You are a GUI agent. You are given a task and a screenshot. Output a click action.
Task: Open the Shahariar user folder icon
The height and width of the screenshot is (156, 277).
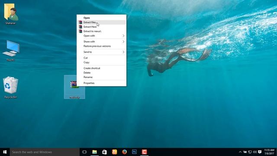[x=11, y=14]
